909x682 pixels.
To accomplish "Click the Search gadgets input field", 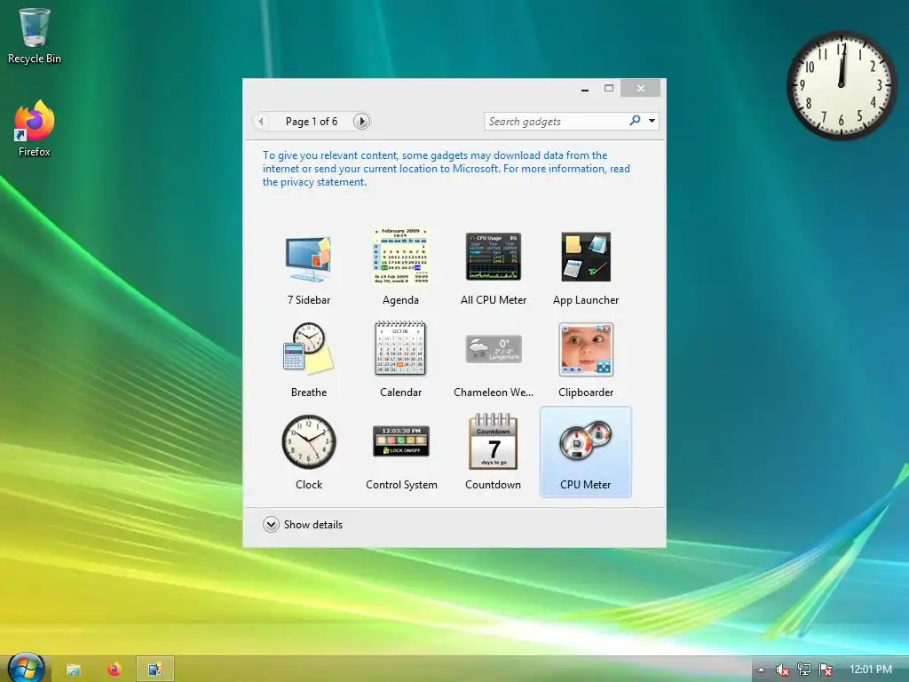I will coord(556,121).
